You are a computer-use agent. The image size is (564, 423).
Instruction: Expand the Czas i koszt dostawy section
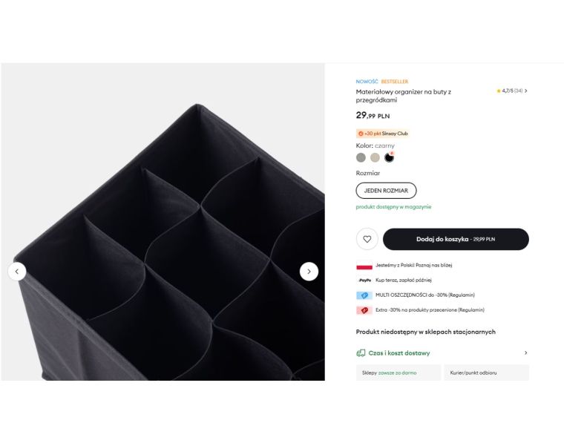coord(399,353)
